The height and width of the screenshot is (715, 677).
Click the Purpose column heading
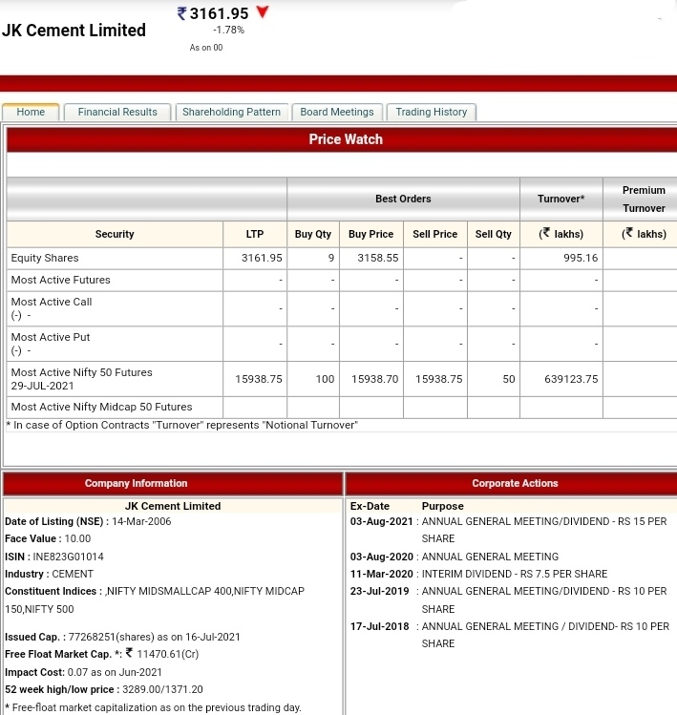[442, 506]
